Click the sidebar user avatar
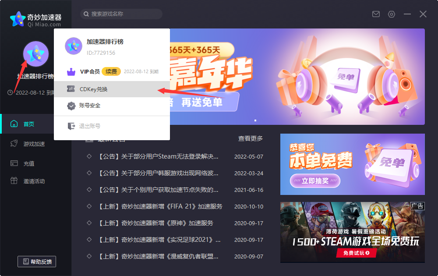The height and width of the screenshot is (276, 438). 36,54
